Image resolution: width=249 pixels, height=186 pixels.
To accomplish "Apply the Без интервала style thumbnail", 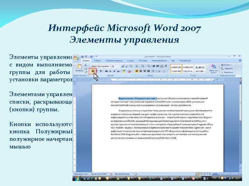I will tap(188, 69).
